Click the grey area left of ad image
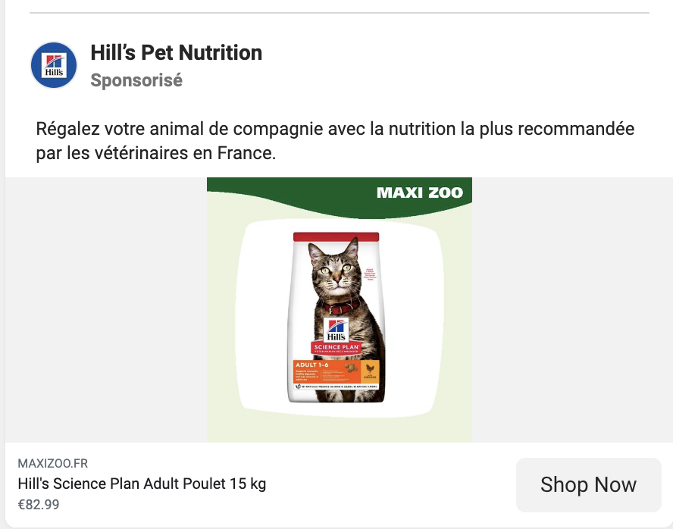This screenshot has width=673, height=529. click(106, 311)
